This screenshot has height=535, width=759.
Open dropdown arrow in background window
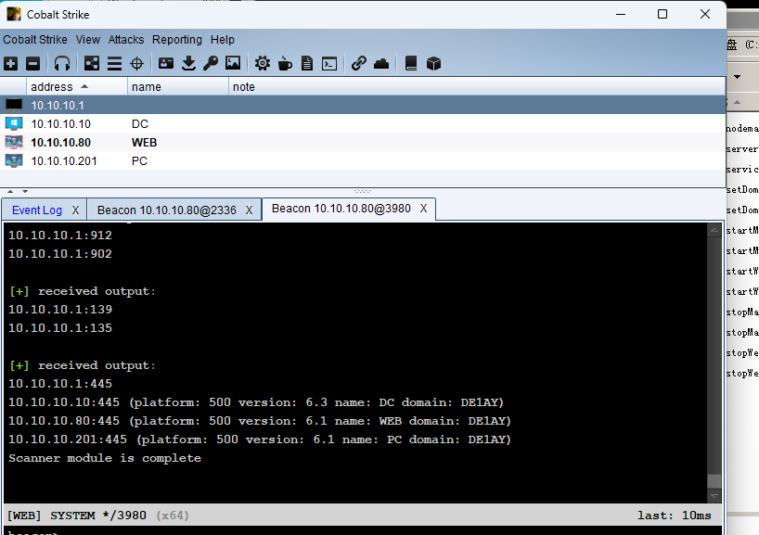(737, 76)
